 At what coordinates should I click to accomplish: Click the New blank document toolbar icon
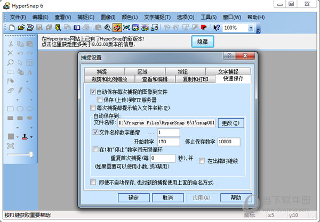click(12, 28)
